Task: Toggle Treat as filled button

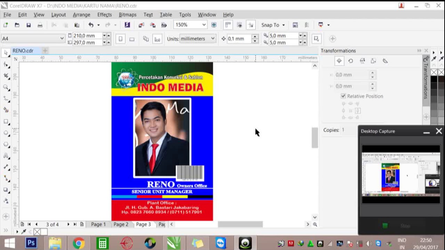Action: tap(316, 39)
